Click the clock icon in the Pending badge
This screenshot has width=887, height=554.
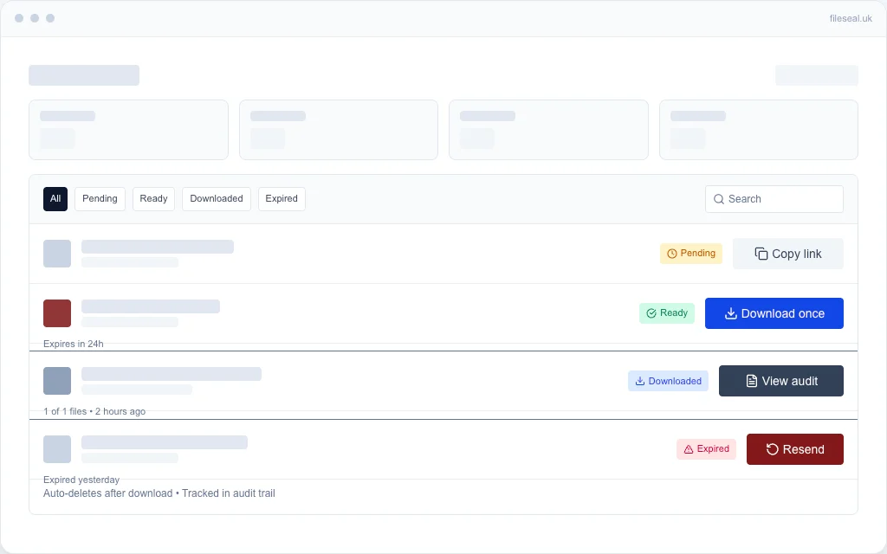tap(671, 254)
